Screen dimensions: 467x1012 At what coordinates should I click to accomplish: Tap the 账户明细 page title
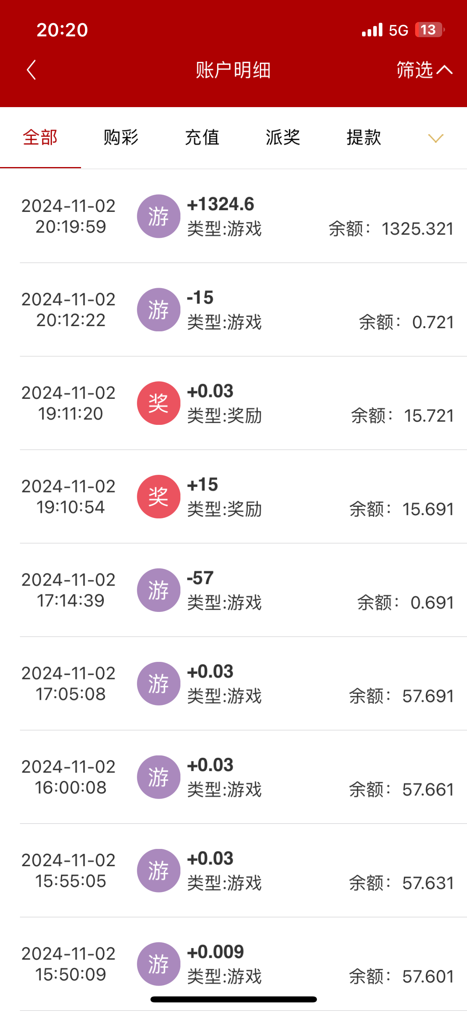click(233, 70)
